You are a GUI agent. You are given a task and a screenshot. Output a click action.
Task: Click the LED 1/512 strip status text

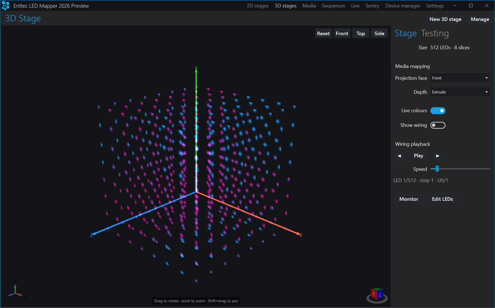[420, 180]
